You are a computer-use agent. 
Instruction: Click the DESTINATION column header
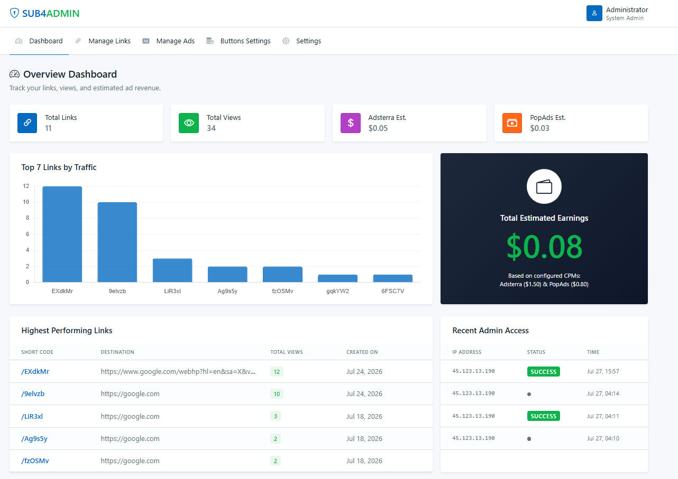pos(117,352)
